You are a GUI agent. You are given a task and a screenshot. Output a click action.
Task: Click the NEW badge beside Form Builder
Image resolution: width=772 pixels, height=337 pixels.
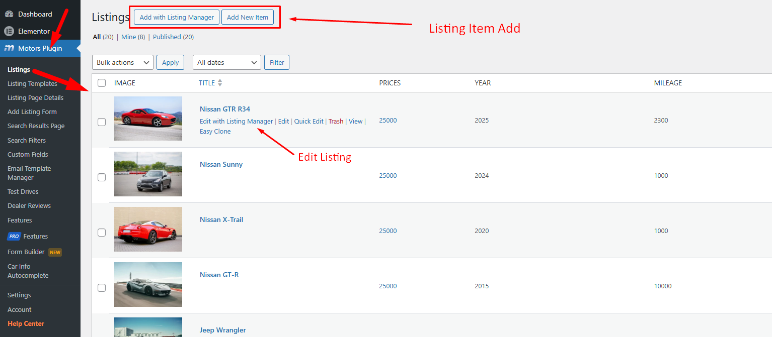pos(55,252)
